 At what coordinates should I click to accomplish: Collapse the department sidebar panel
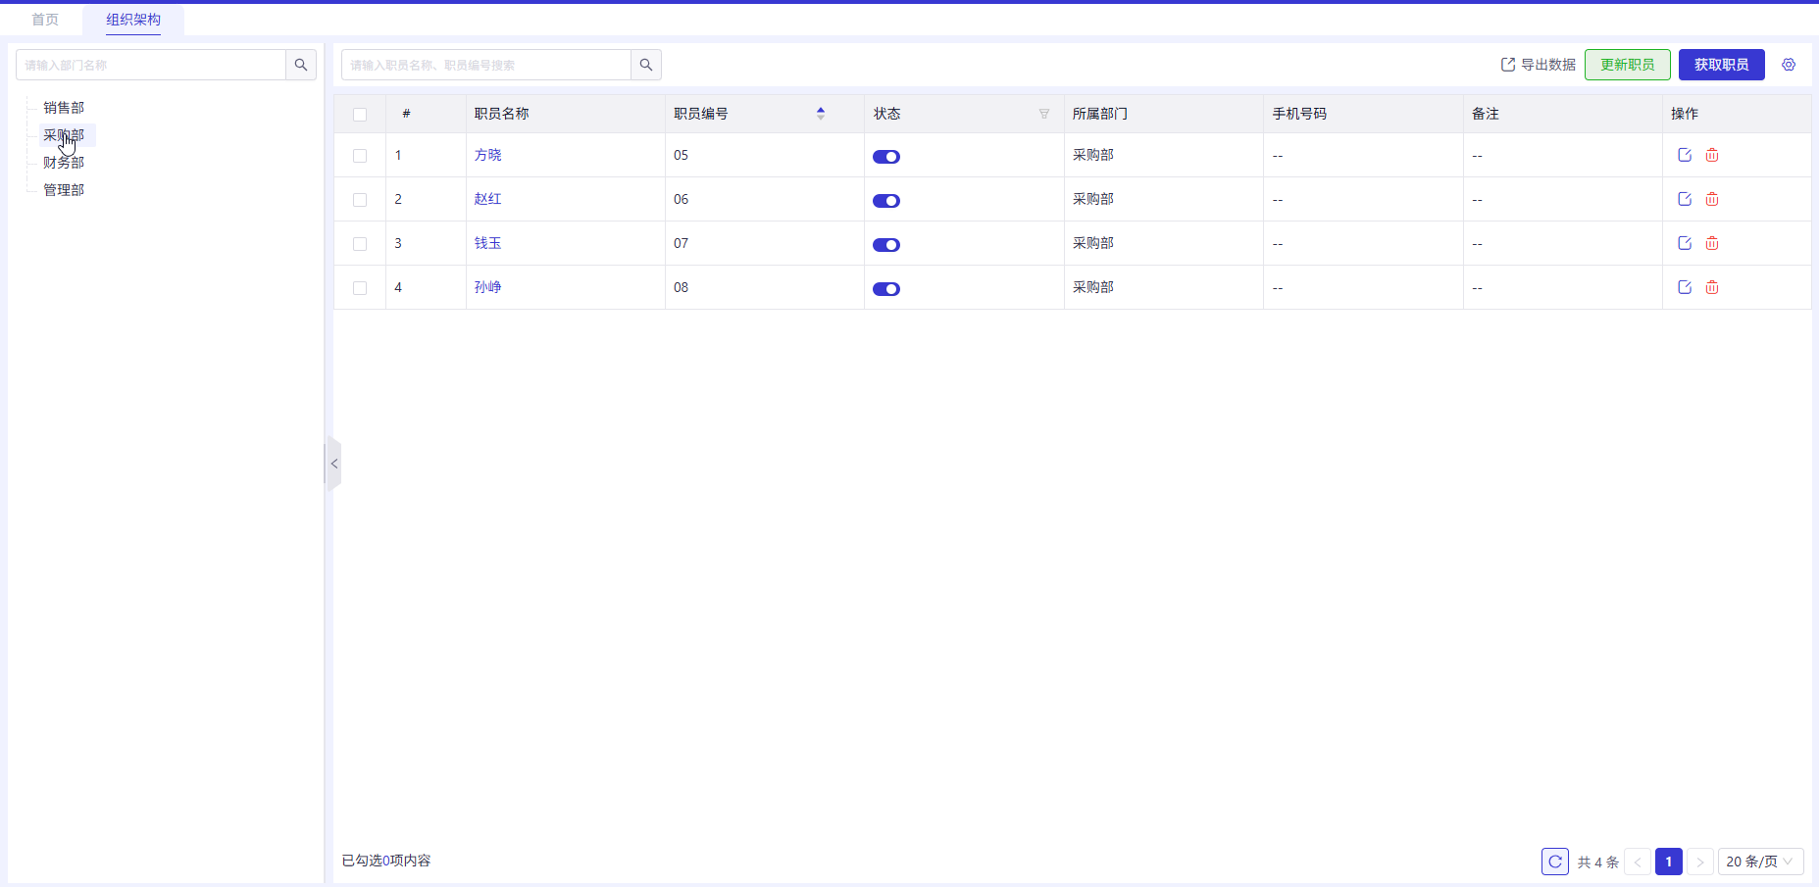(x=333, y=464)
